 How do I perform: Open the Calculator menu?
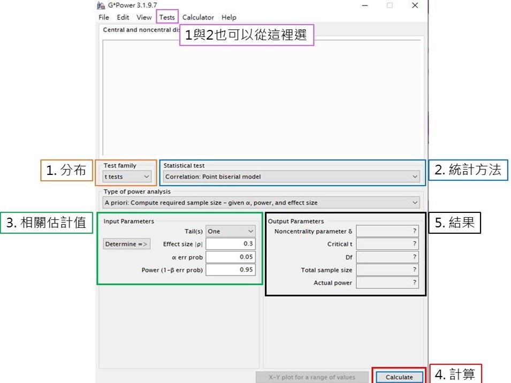198,17
